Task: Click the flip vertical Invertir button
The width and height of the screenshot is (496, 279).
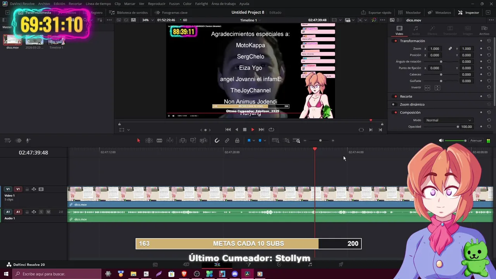Action: tap(437, 88)
